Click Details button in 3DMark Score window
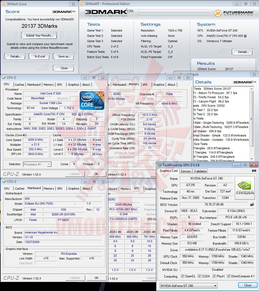This screenshot has width=259, height=291. 16,56
